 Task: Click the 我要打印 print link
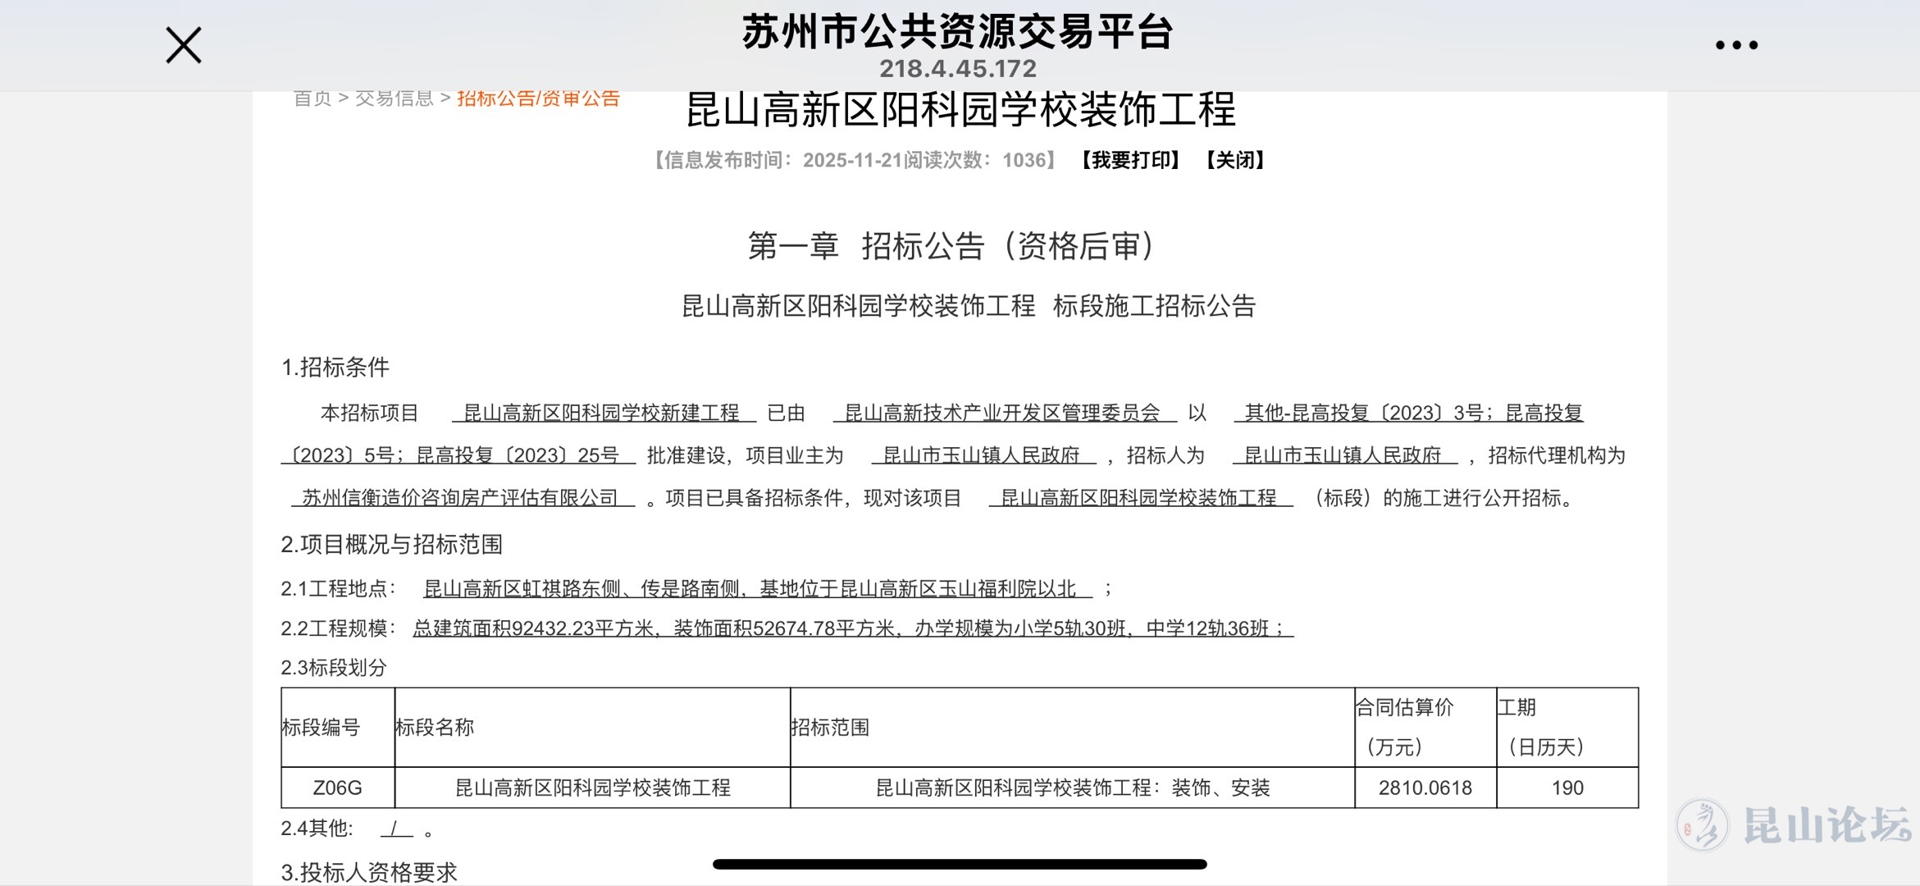pos(1130,160)
